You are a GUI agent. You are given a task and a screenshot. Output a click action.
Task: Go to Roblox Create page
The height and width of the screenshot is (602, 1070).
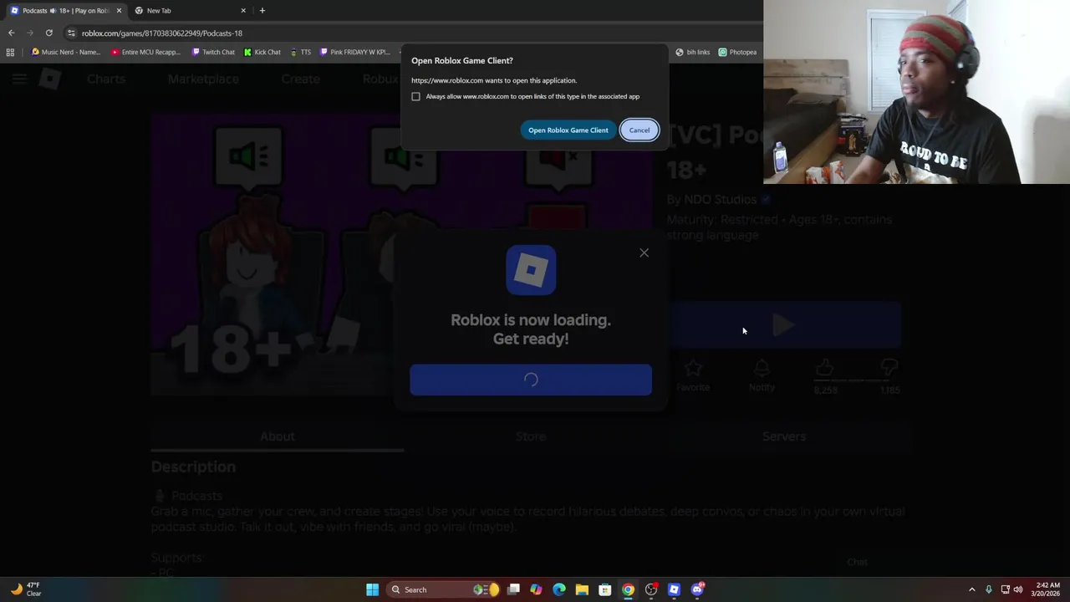pyautogui.click(x=300, y=79)
